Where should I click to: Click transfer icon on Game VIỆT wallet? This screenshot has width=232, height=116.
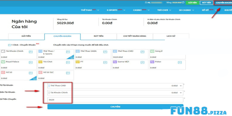coord(142,62)
